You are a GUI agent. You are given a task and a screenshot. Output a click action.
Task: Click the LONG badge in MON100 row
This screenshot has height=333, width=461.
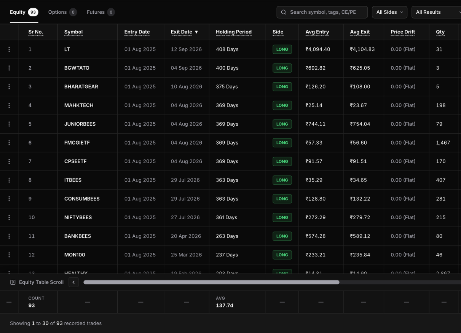tap(282, 255)
